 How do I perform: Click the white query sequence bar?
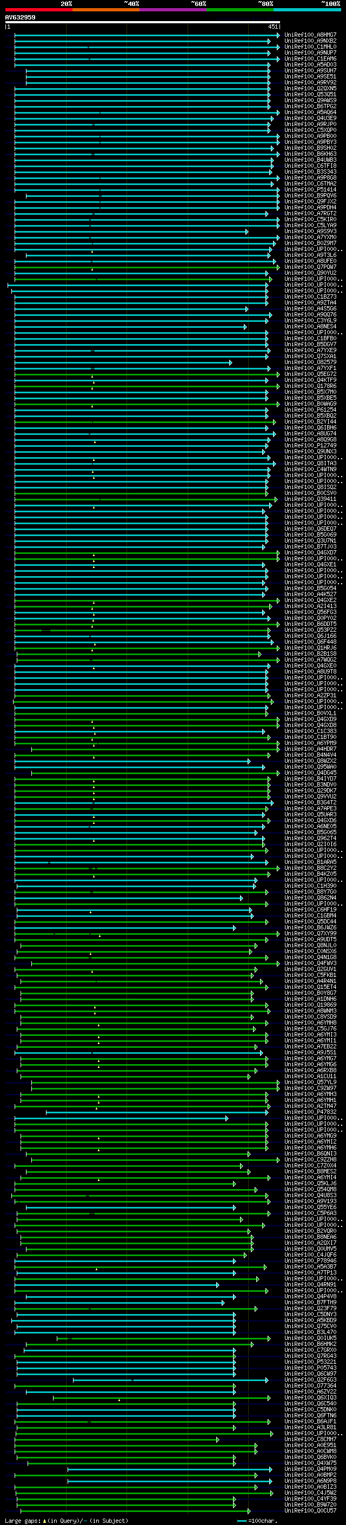[x=143, y=22]
